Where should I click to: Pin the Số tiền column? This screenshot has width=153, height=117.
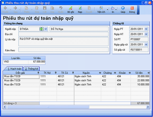point(148,73)
